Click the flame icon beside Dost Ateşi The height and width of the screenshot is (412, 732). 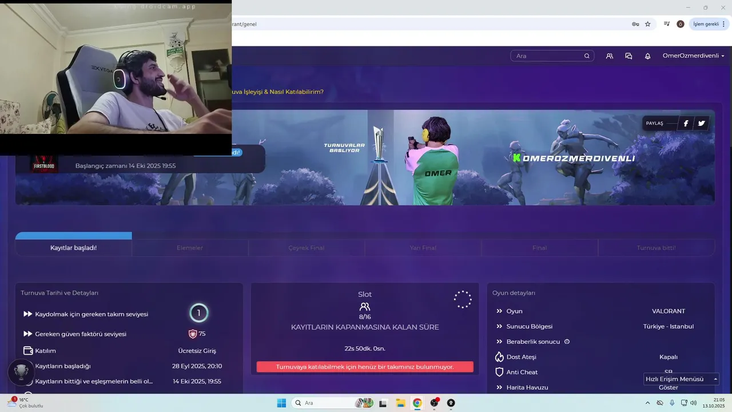(x=499, y=357)
